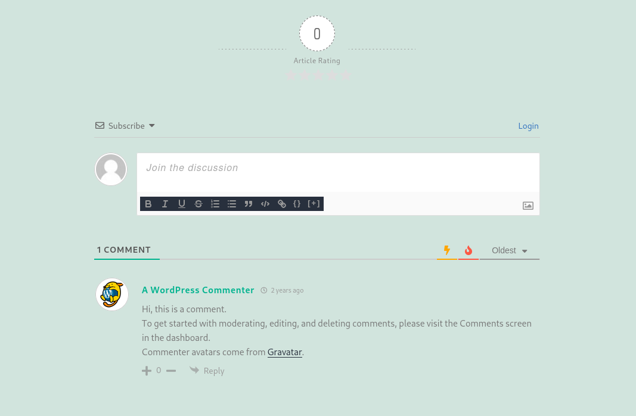Apply strikethrough to comment text
Viewport: 636px width, 416px height.
(x=198, y=204)
